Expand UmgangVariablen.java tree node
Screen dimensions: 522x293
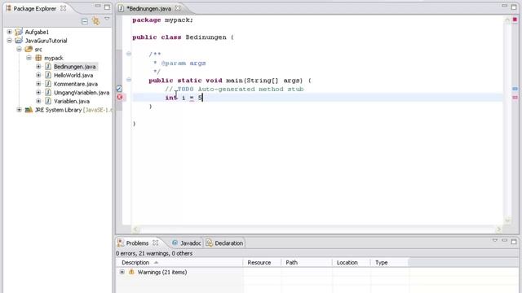click(x=38, y=92)
